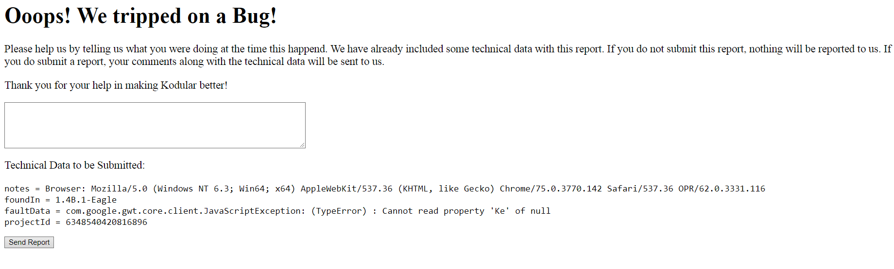The image size is (894, 269).
Task: Click the "OPR/62.0.3331.116" text
Action: coord(722,189)
